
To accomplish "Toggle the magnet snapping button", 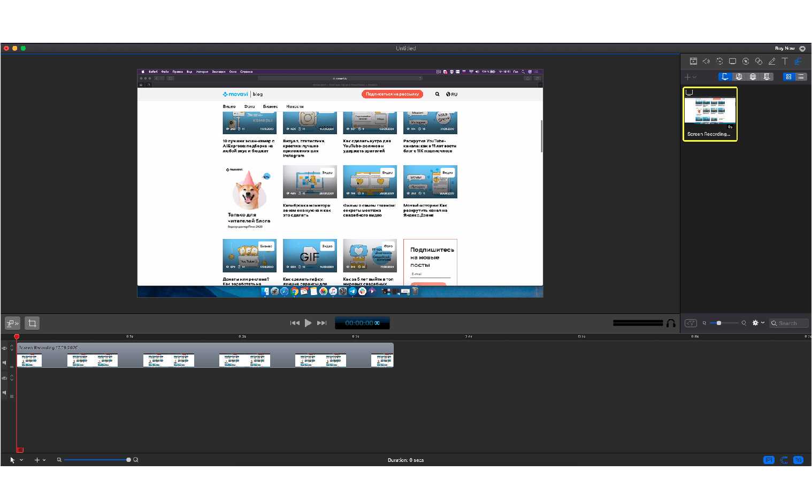I will tap(784, 460).
